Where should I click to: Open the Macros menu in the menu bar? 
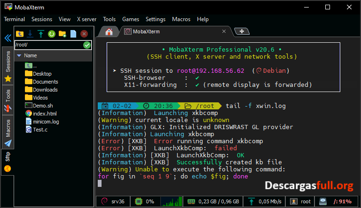click(181, 19)
